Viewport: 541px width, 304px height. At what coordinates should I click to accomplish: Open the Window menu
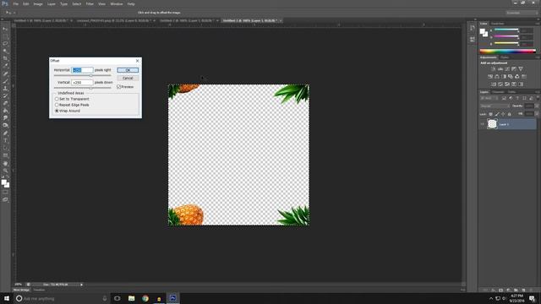[117, 3]
